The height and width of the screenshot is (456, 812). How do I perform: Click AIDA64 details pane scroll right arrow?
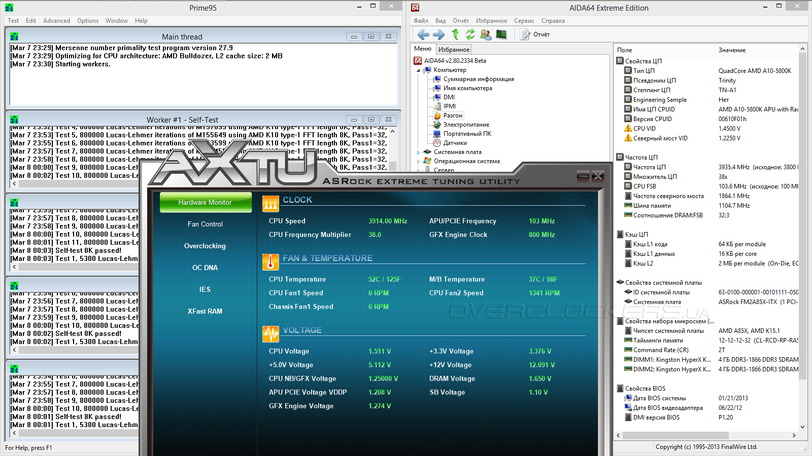pos(794,435)
